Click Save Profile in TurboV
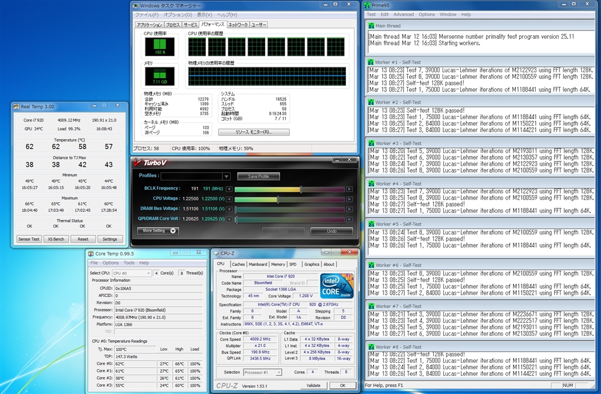This screenshot has height=394, width=601. tap(258, 176)
